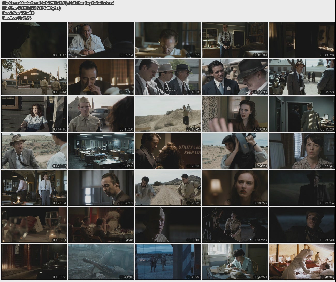Select the 00:39:58 parked car at night frame

click(x=34, y=262)
